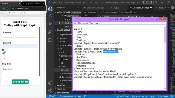Click the feedback icon in status bar
This screenshot has width=175, height=98.
[x=172, y=96]
